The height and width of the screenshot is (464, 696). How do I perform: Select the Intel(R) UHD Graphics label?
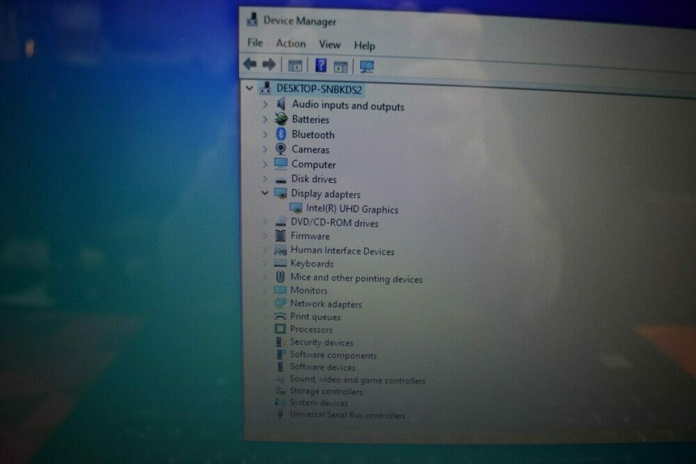(x=352, y=209)
